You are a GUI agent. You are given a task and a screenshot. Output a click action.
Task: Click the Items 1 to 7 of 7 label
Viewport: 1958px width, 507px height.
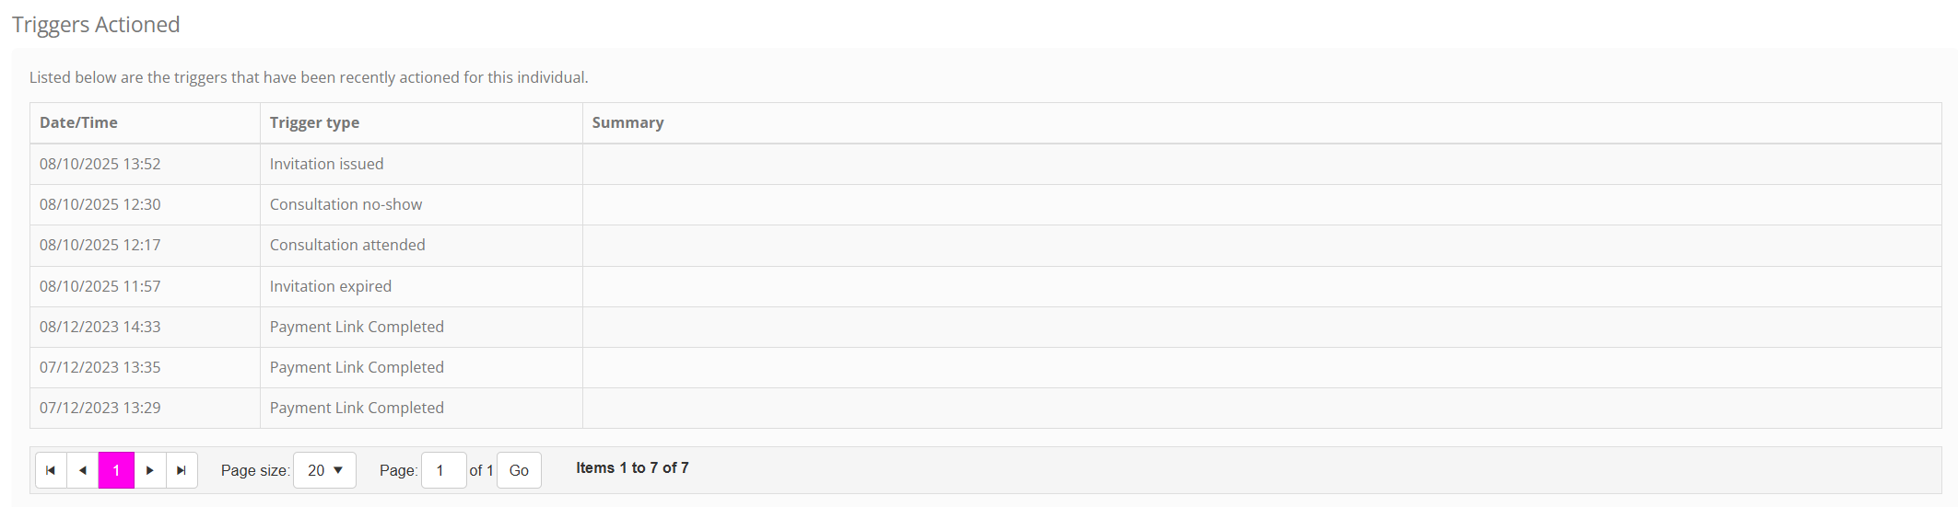(x=632, y=467)
